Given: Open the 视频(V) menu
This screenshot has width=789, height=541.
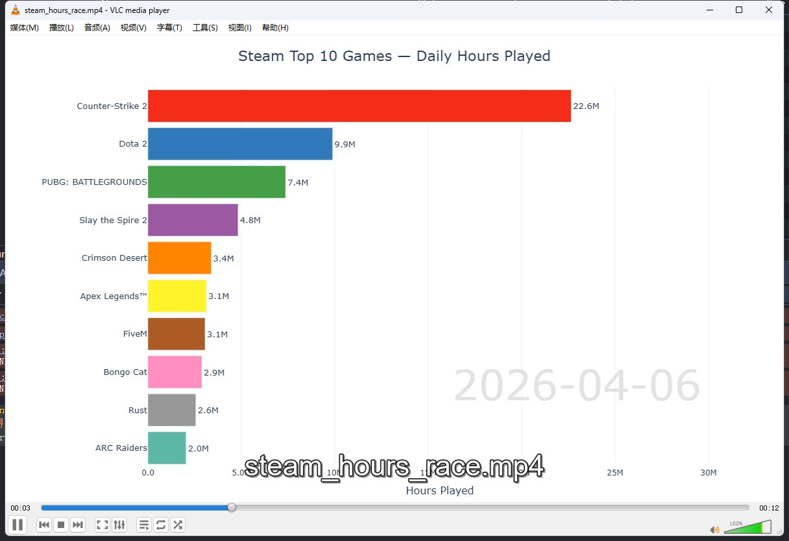Looking at the screenshot, I should click(134, 28).
